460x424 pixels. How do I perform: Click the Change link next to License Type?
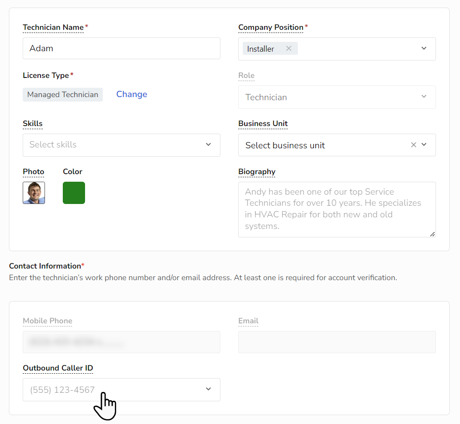click(131, 94)
